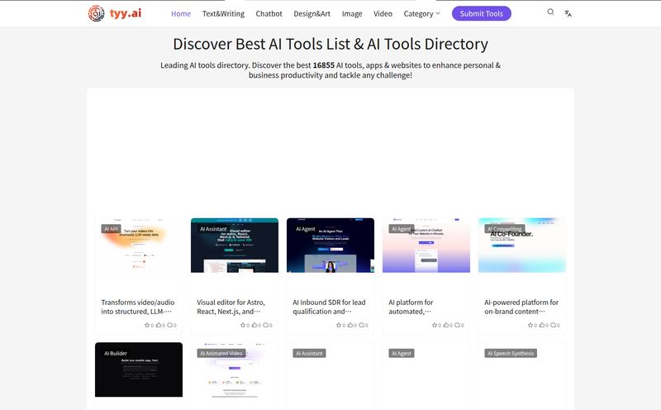Like the Visual editor for Astro card
The height and width of the screenshot is (410, 661).
[254, 325]
